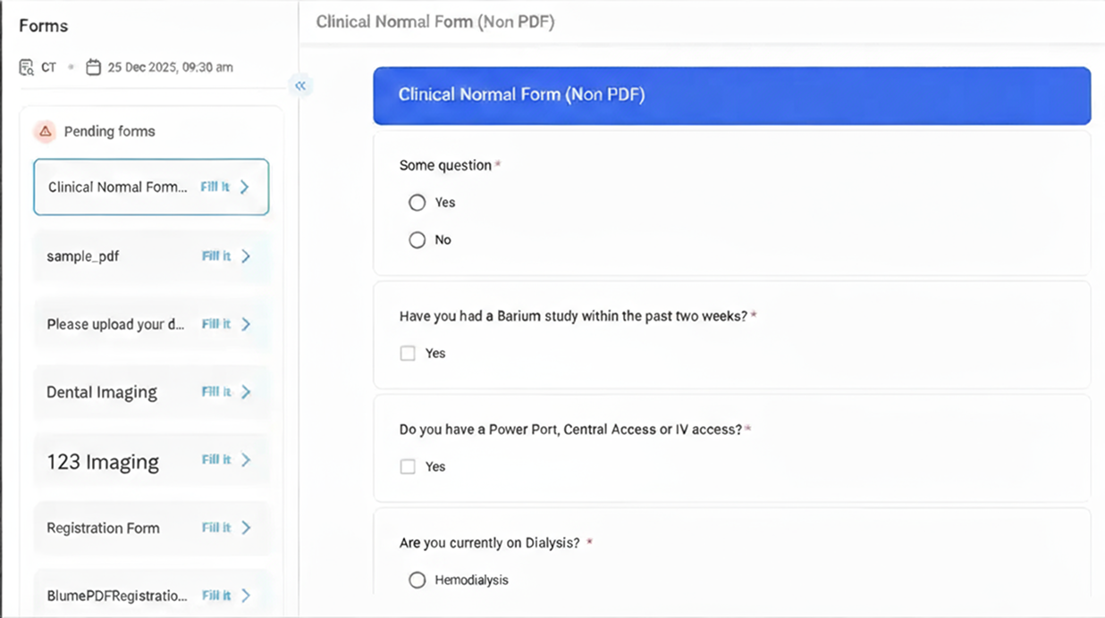Viewport: 1105px width, 618px height.
Task: Check Yes for Barium study question
Action: [x=408, y=354]
